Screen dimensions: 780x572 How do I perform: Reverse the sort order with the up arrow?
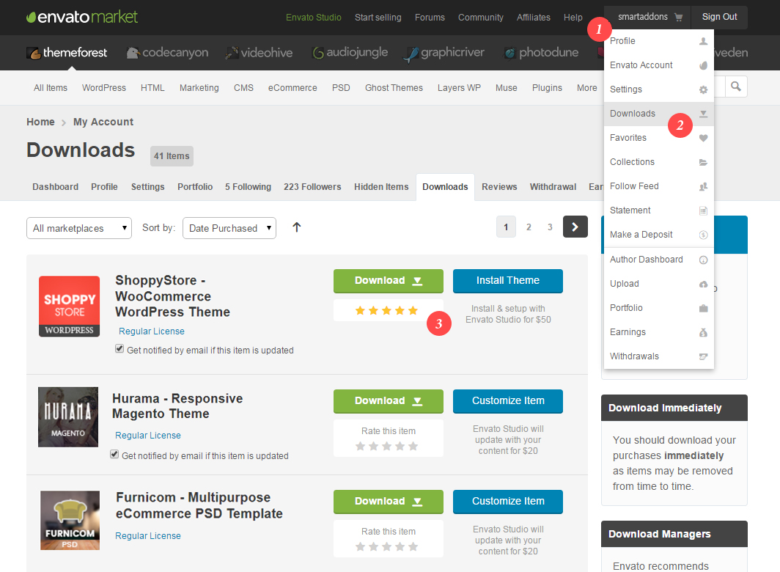[296, 227]
